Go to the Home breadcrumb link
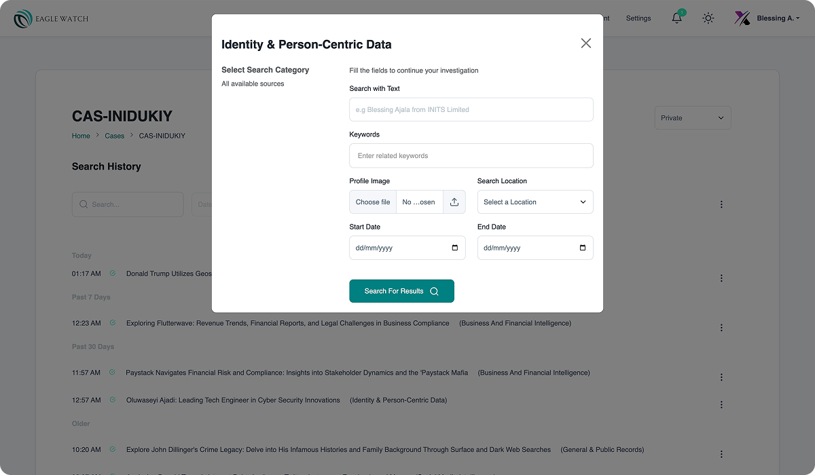 pos(81,136)
